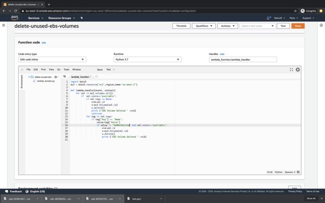Viewport: 325px width, 203px height.
Task: Toggle the Environment side panel
Action: point(22,81)
